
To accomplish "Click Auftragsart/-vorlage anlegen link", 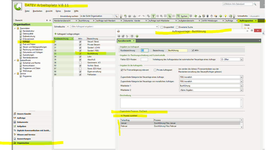I will click(68, 34).
